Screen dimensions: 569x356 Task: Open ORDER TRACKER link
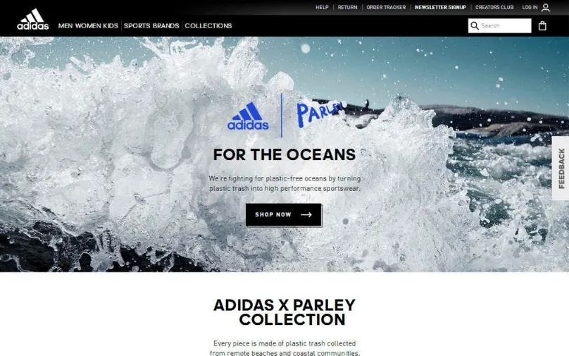tap(386, 7)
